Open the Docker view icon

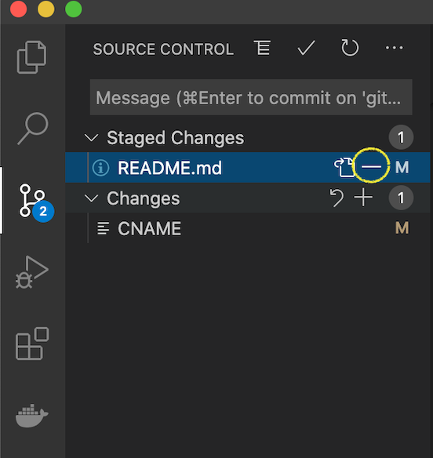click(32, 416)
